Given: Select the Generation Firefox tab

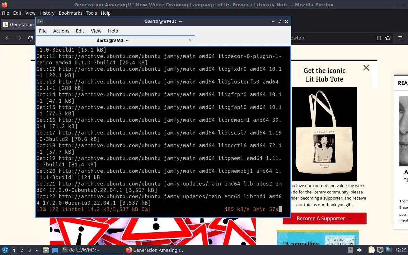Looking at the screenshot, I should [18, 25].
